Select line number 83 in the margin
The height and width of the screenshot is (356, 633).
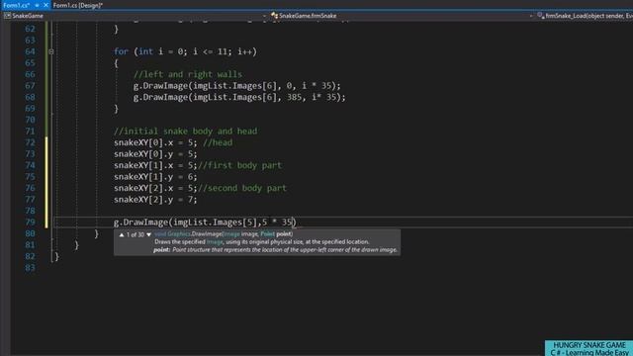click(x=30, y=268)
